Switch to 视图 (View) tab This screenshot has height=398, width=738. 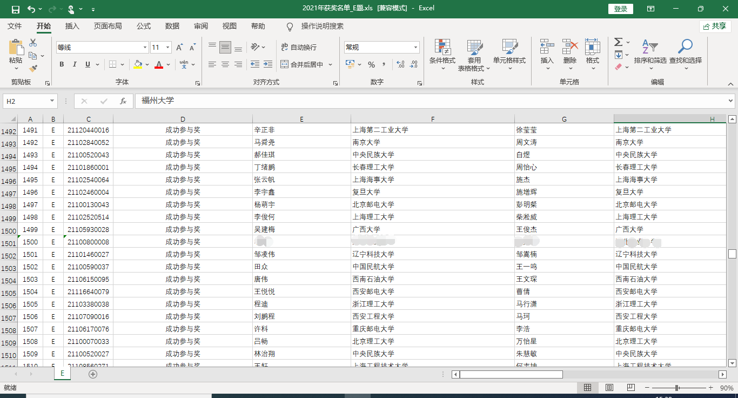coord(230,26)
